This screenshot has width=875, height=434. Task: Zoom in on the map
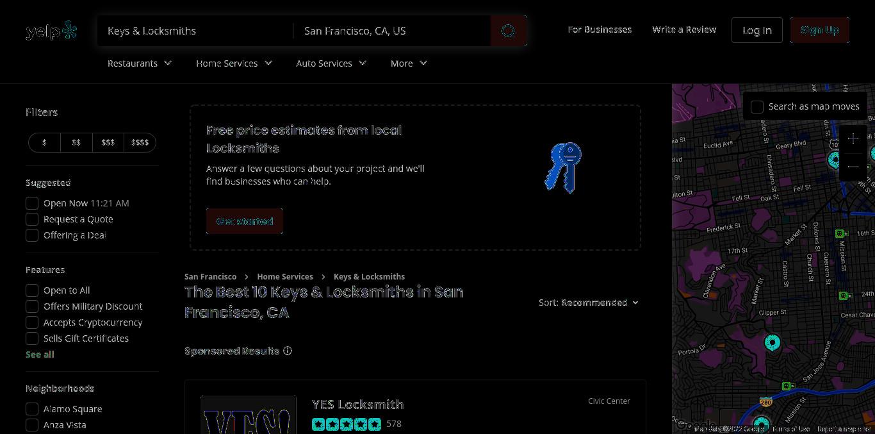(853, 139)
